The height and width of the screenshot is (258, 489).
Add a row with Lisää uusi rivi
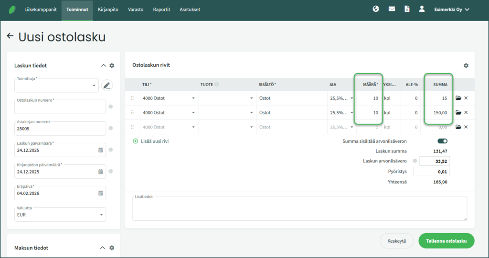[151, 141]
